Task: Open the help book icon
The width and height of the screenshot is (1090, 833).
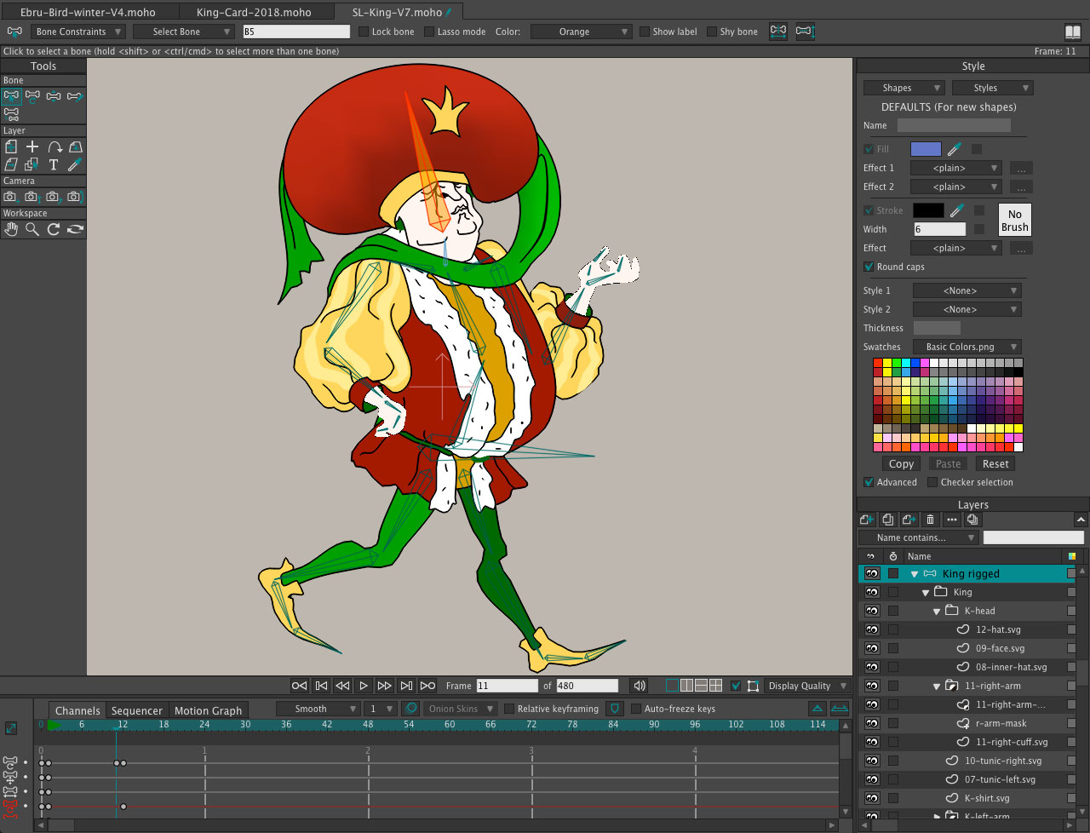Action: [1072, 32]
